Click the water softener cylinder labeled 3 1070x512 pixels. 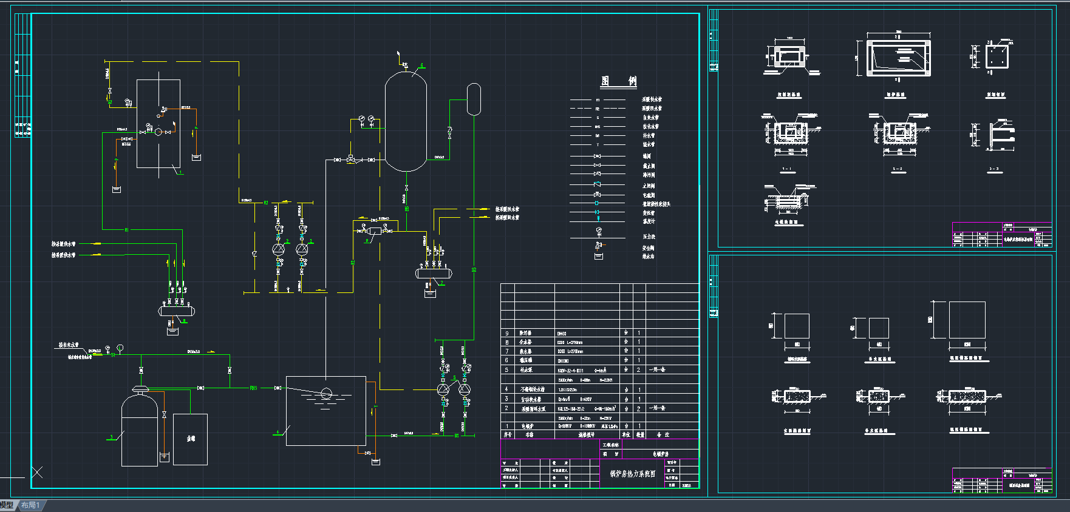140,431
